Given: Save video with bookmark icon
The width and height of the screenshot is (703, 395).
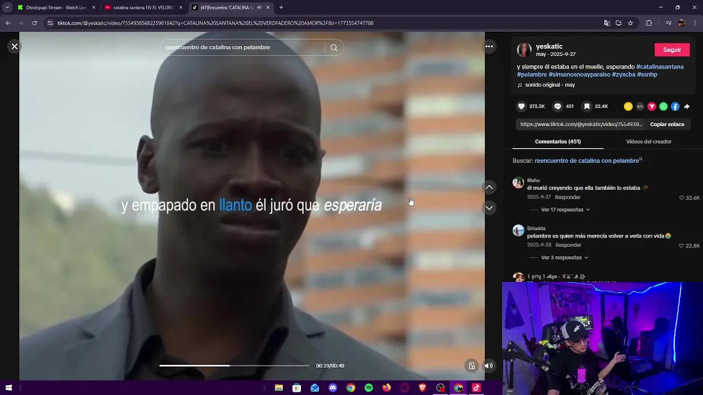Looking at the screenshot, I should pyautogui.click(x=587, y=106).
